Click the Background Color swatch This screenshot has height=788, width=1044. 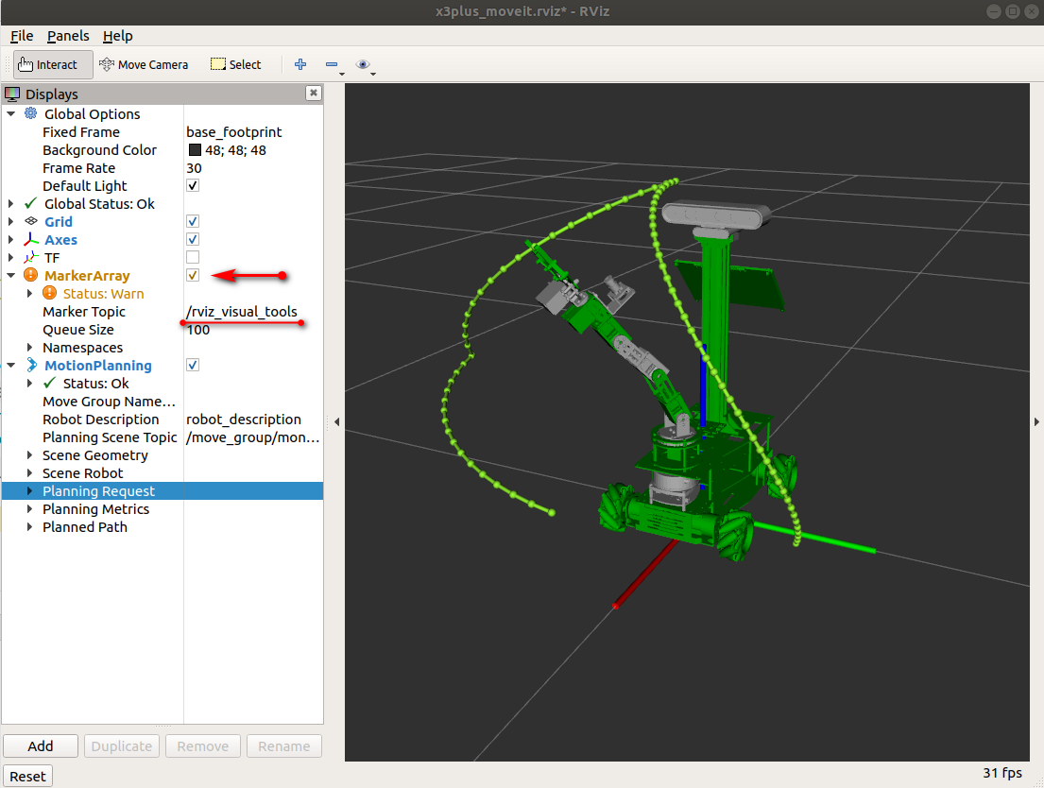pos(195,150)
